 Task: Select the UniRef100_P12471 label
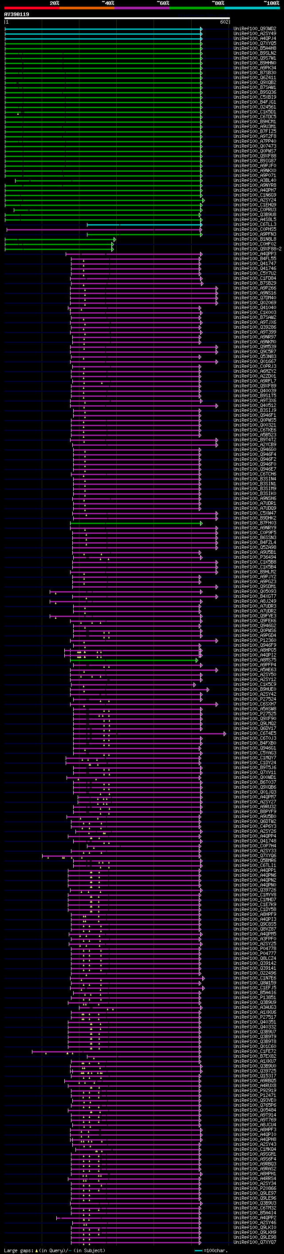pyautogui.click(x=255, y=1095)
